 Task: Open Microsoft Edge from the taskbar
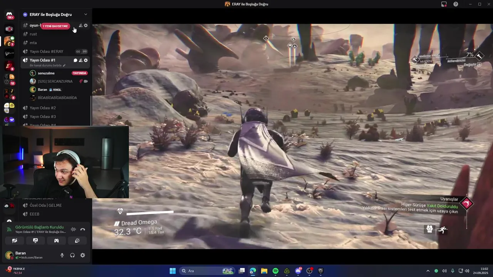tap(253, 271)
